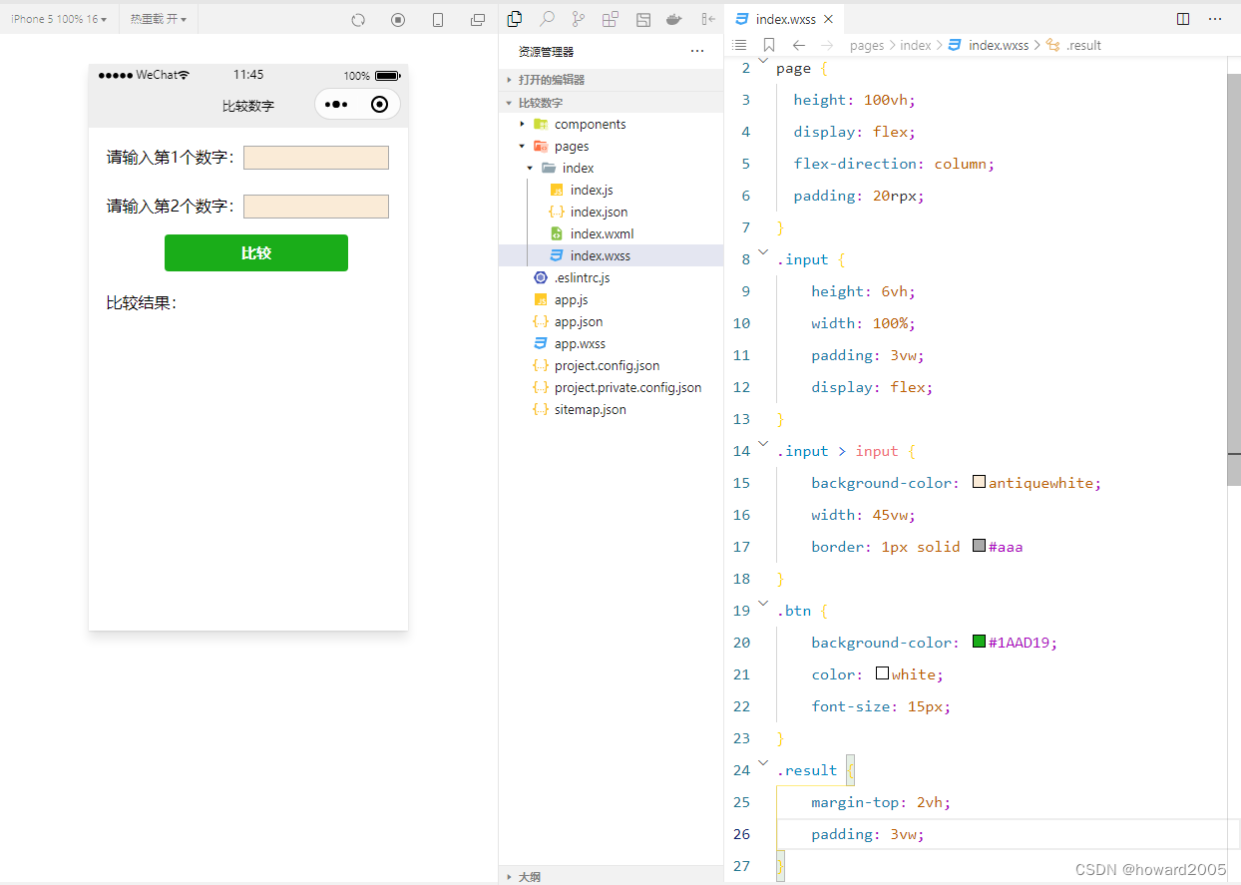Fold the .result rule at line 24
Screen dimensions: 1241x885
coord(763,763)
